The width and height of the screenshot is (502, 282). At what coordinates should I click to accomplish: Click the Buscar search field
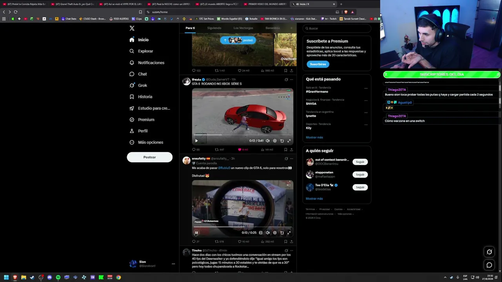(337, 28)
